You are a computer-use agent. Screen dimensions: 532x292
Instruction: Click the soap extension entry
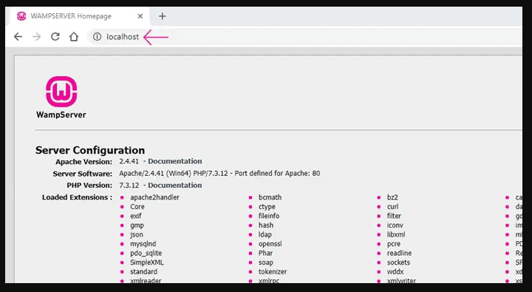click(266, 262)
